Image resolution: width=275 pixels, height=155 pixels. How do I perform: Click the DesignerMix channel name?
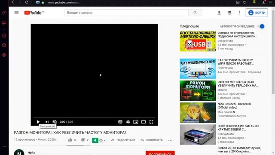click(x=225, y=41)
